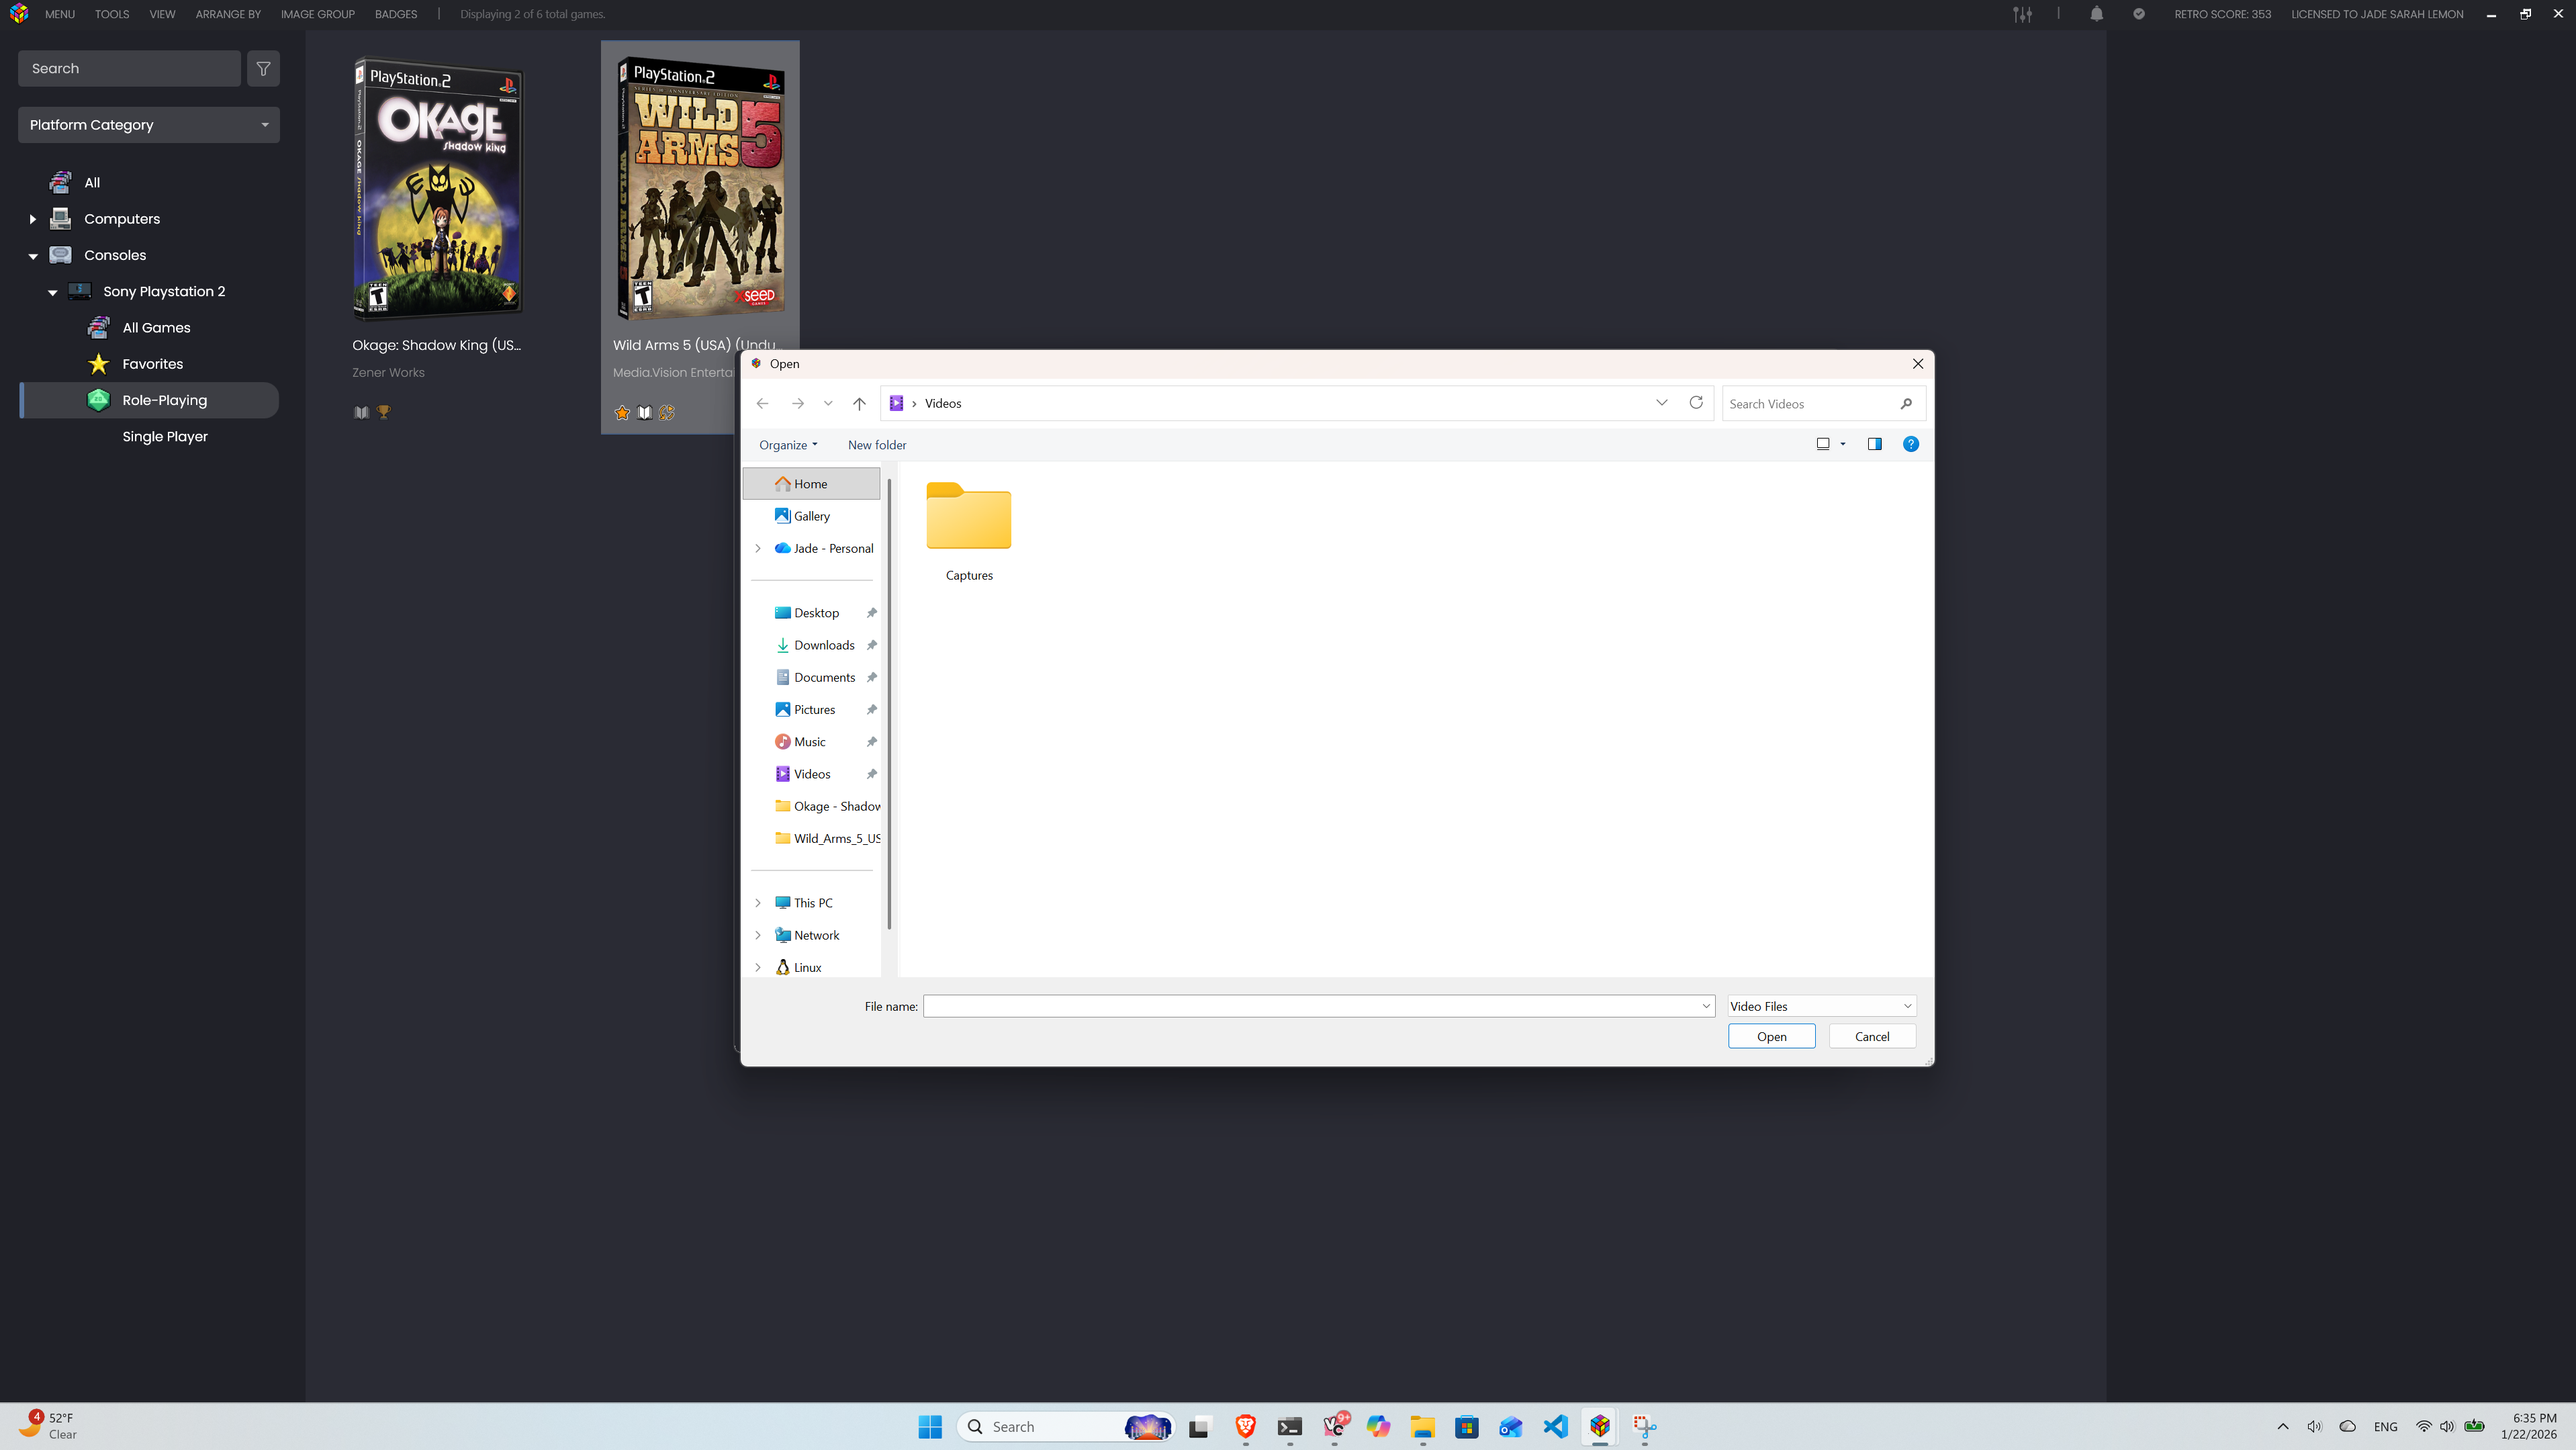2576x1450 pixels.
Task: Click the sliders options icon in top bar
Action: click(2022, 14)
